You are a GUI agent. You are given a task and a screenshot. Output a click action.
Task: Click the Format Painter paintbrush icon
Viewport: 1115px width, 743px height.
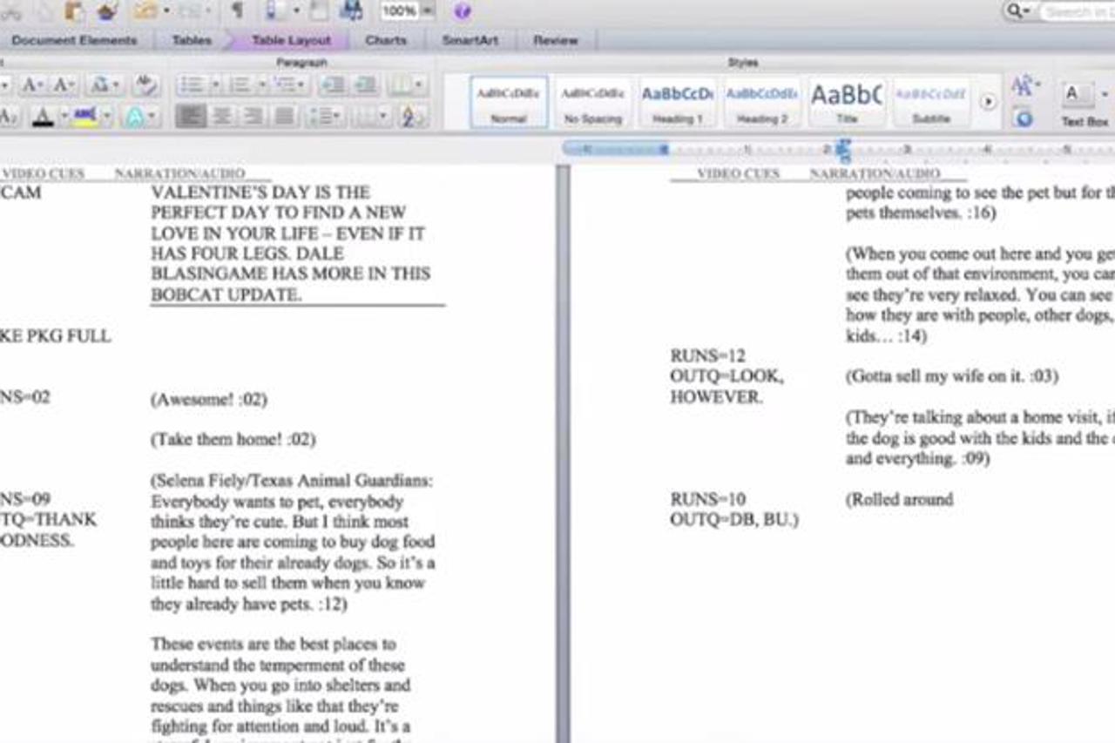coord(107,11)
